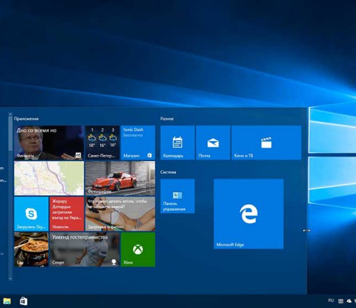The image size is (356, 308).
Task: Click the 'Разное' group heading
Action: pyautogui.click(x=167, y=119)
